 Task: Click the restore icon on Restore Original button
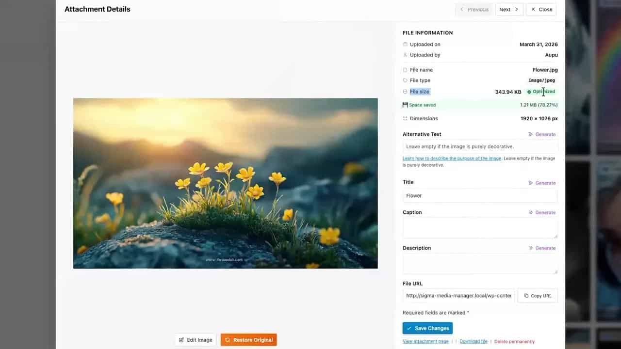(x=227, y=340)
